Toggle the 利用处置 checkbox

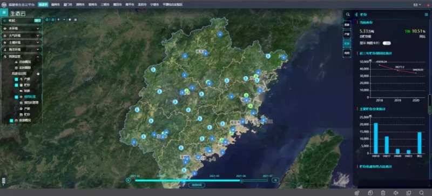16,97
